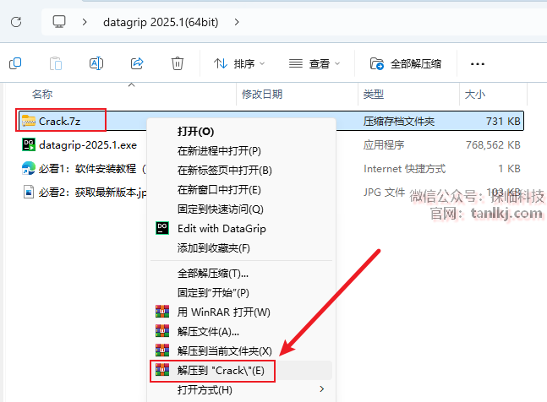Click the Paste toolbar icon
This screenshot has width=547, height=402.
point(56,63)
